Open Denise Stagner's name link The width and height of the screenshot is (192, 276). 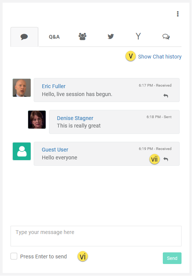pos(75,118)
